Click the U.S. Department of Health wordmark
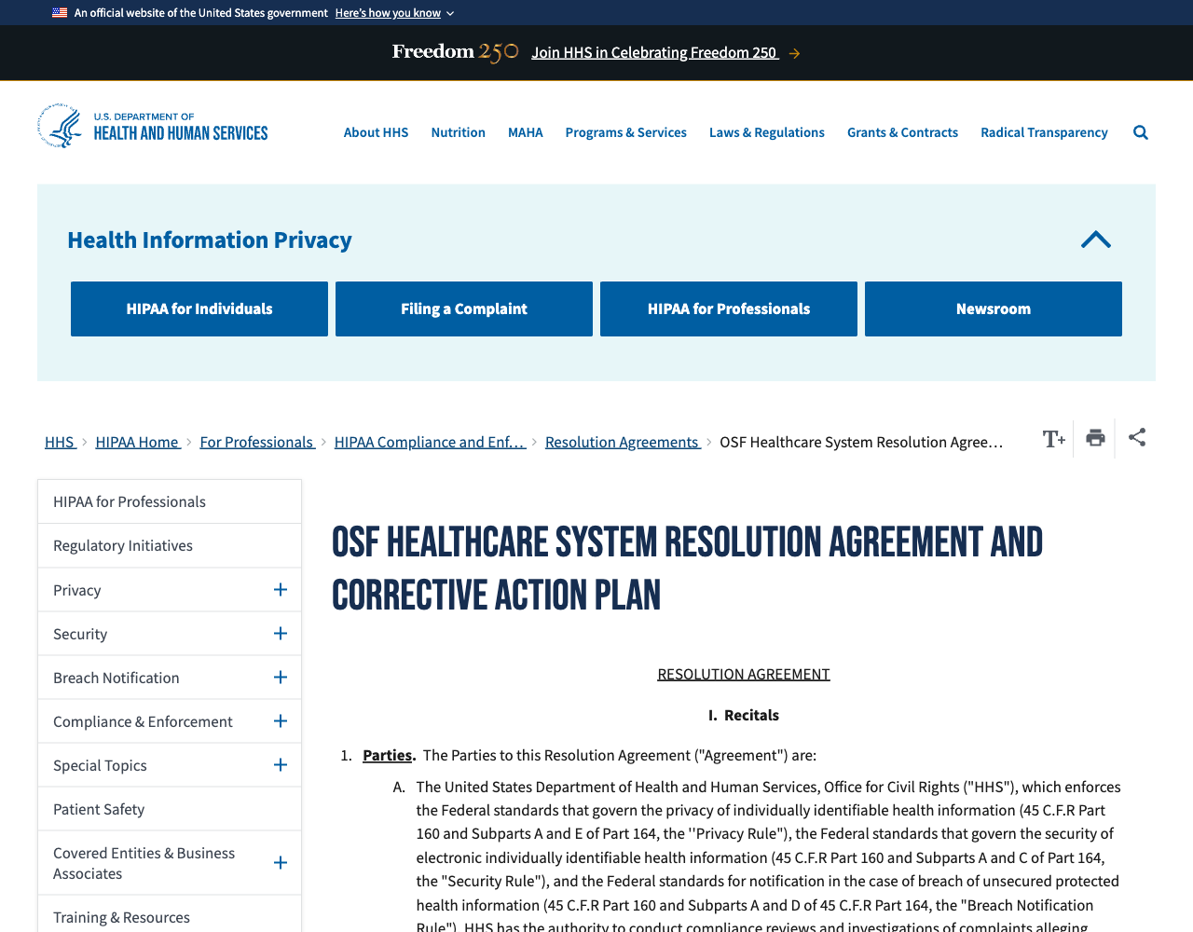 point(181,128)
